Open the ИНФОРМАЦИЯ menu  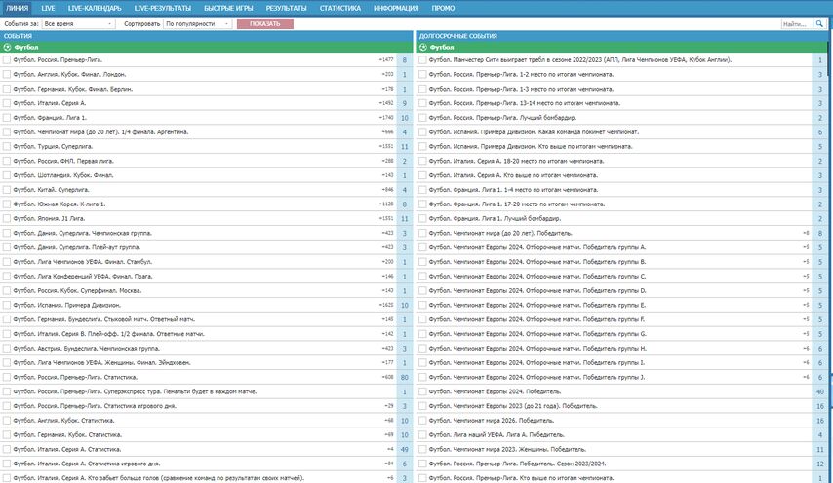[396, 8]
